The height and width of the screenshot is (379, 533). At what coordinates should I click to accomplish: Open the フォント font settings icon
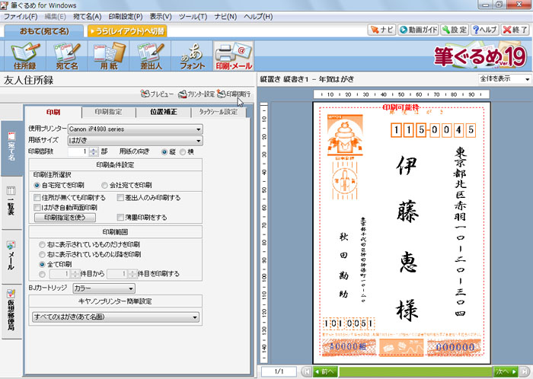pos(192,56)
